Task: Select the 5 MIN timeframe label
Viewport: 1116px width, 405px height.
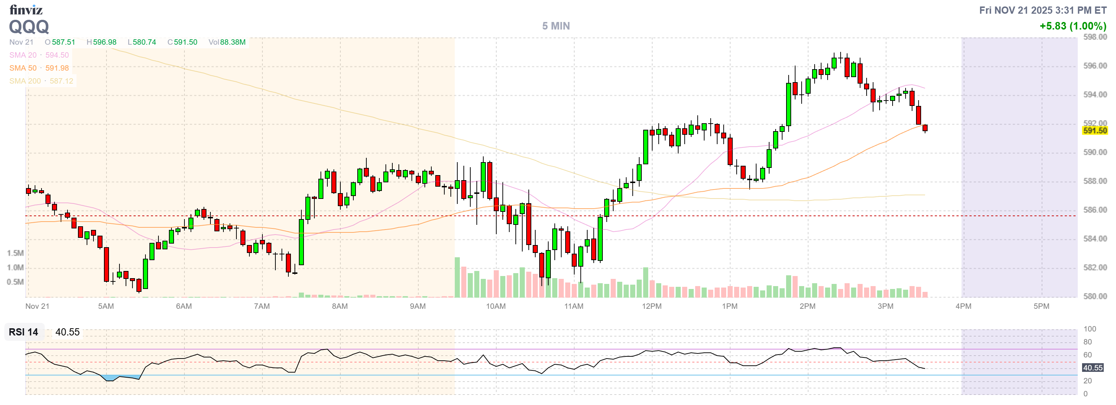Action: click(x=556, y=26)
